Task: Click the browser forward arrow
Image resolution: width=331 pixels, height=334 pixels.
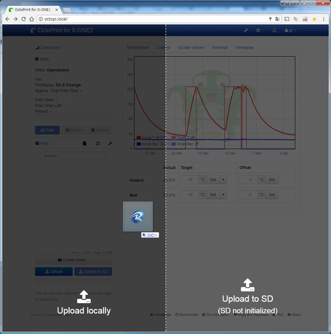Action: point(16,19)
